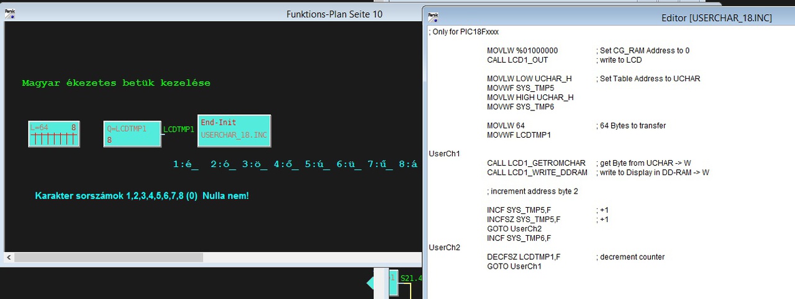The height and width of the screenshot is (299, 795).
Task: Place cursor on 'MOVLW %01000000' line
Action: coord(522,51)
